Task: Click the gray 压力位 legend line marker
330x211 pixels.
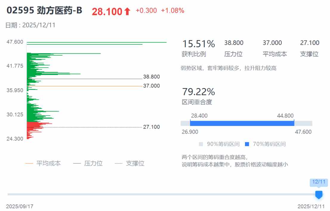Action: 77,163
